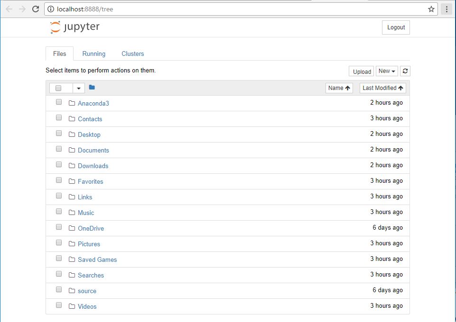Click the folder icon beside Pictures
This screenshot has height=322, width=456.
pos(72,244)
